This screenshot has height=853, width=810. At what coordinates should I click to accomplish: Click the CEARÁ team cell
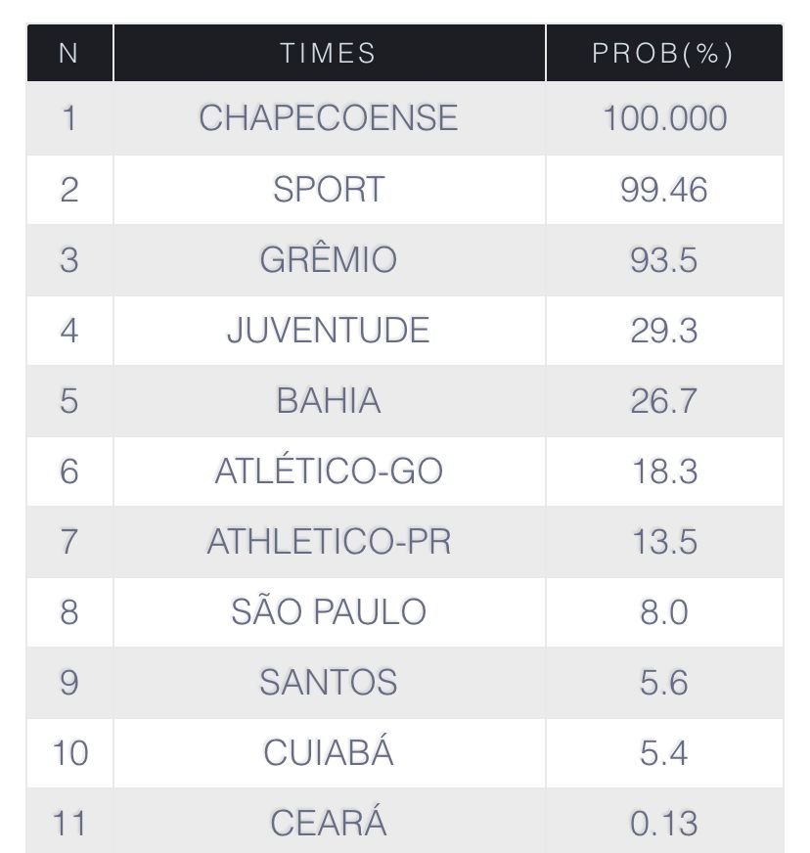[329, 823]
